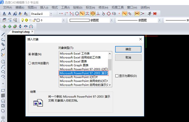189x122 pixels.
Task: Select the polygon tool in left toolbar
Action: pos(3,100)
